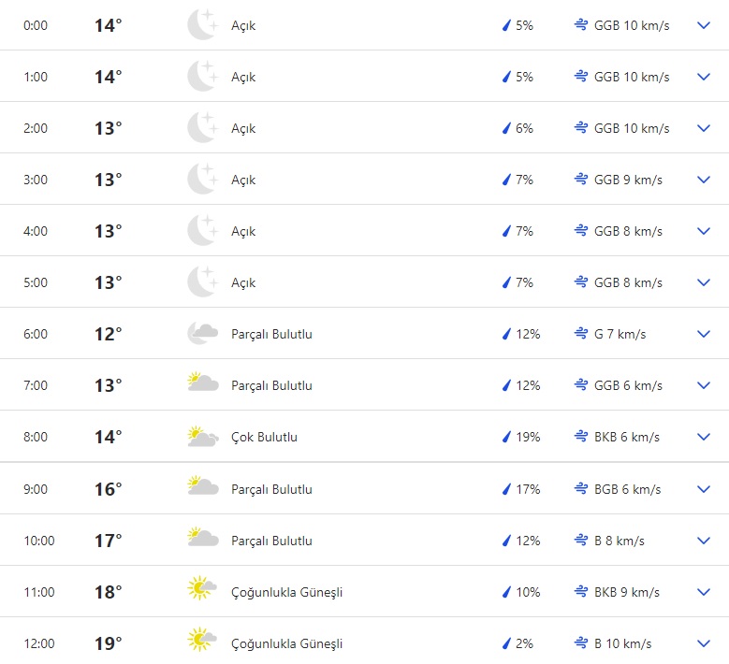Click the moon icon in the 0:00 row

202,25
